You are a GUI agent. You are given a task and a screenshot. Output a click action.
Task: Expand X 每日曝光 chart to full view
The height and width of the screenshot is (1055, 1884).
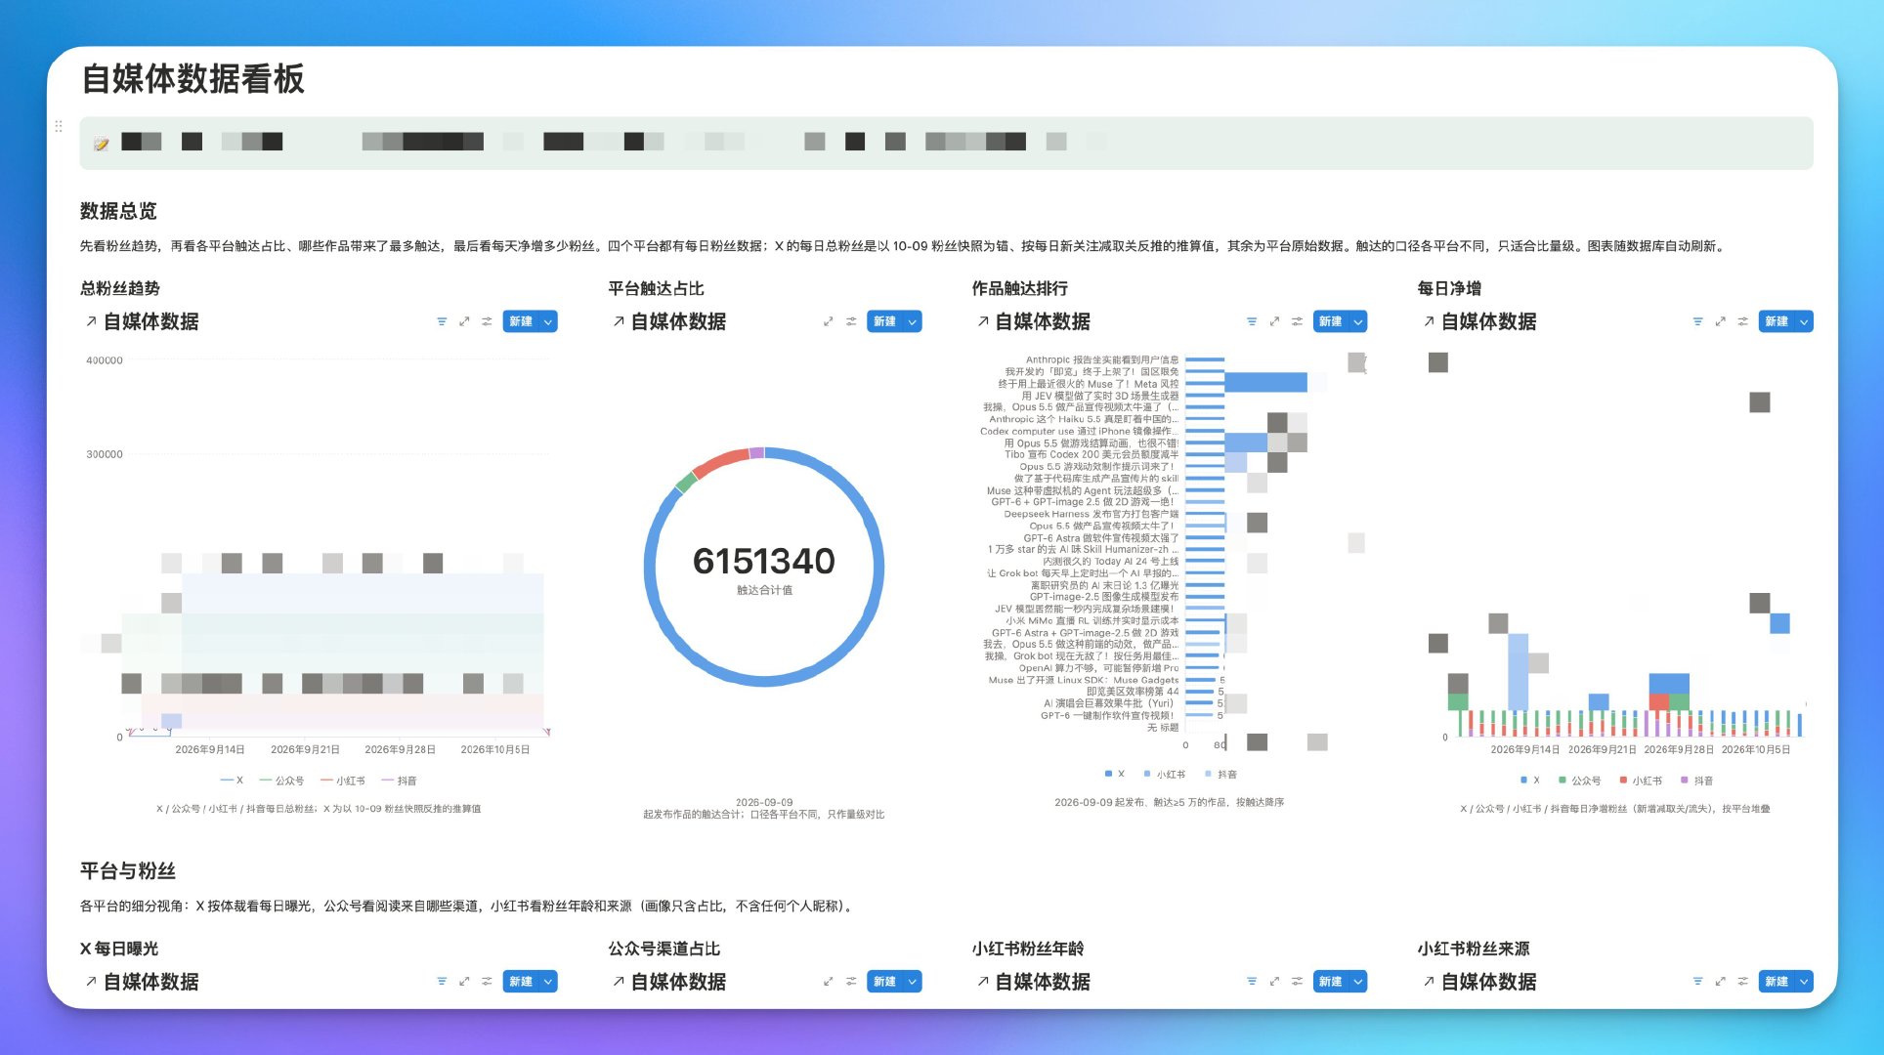click(x=464, y=982)
